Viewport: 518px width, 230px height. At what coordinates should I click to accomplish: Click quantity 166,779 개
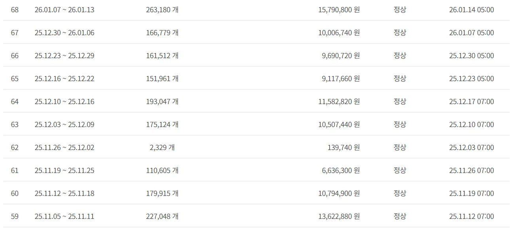pyautogui.click(x=162, y=33)
